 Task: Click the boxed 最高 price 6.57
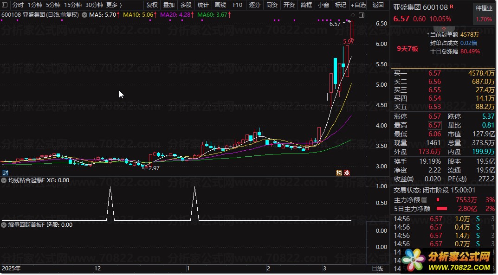(x=434, y=125)
